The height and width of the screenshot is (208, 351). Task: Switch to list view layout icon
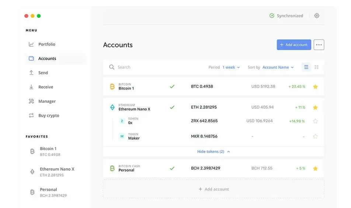306,67
